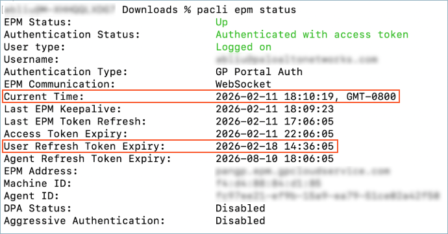The height and width of the screenshot is (234, 448).
Task: Click 'Authenticated with access token' status text
Action: tap(312, 34)
